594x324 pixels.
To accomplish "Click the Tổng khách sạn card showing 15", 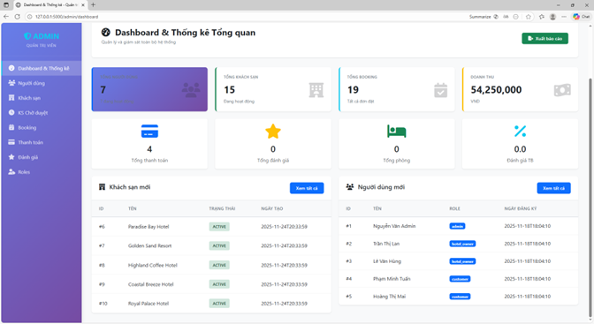I will tap(273, 89).
